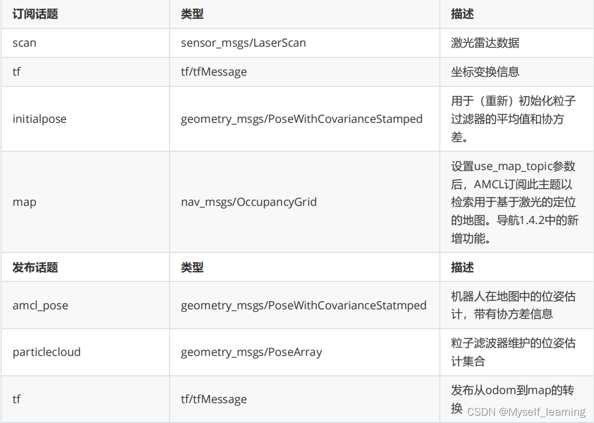Select the 坐标变换信息 description text
This screenshot has height=423, width=594.
485,72
